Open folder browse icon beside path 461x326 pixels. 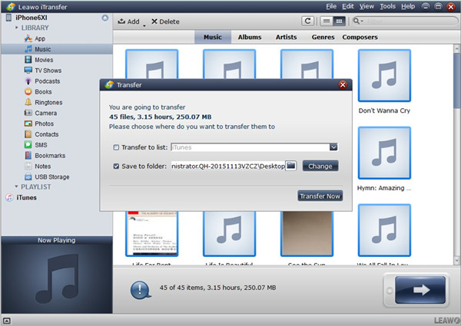[291, 166]
